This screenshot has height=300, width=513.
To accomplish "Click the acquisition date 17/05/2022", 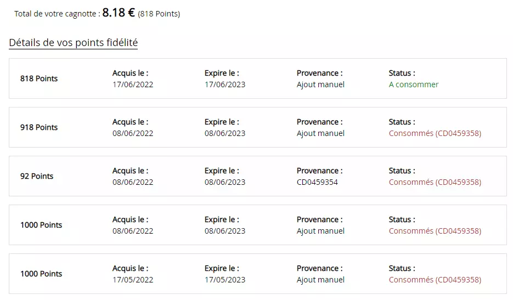I will tap(133, 280).
